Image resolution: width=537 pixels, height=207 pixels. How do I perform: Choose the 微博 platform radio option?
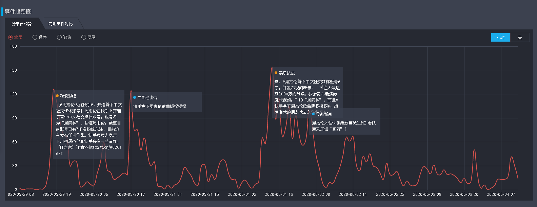pyautogui.click(x=35, y=37)
